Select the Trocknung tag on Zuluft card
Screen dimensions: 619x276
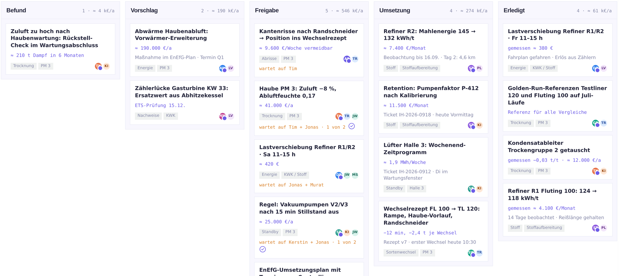pos(24,66)
